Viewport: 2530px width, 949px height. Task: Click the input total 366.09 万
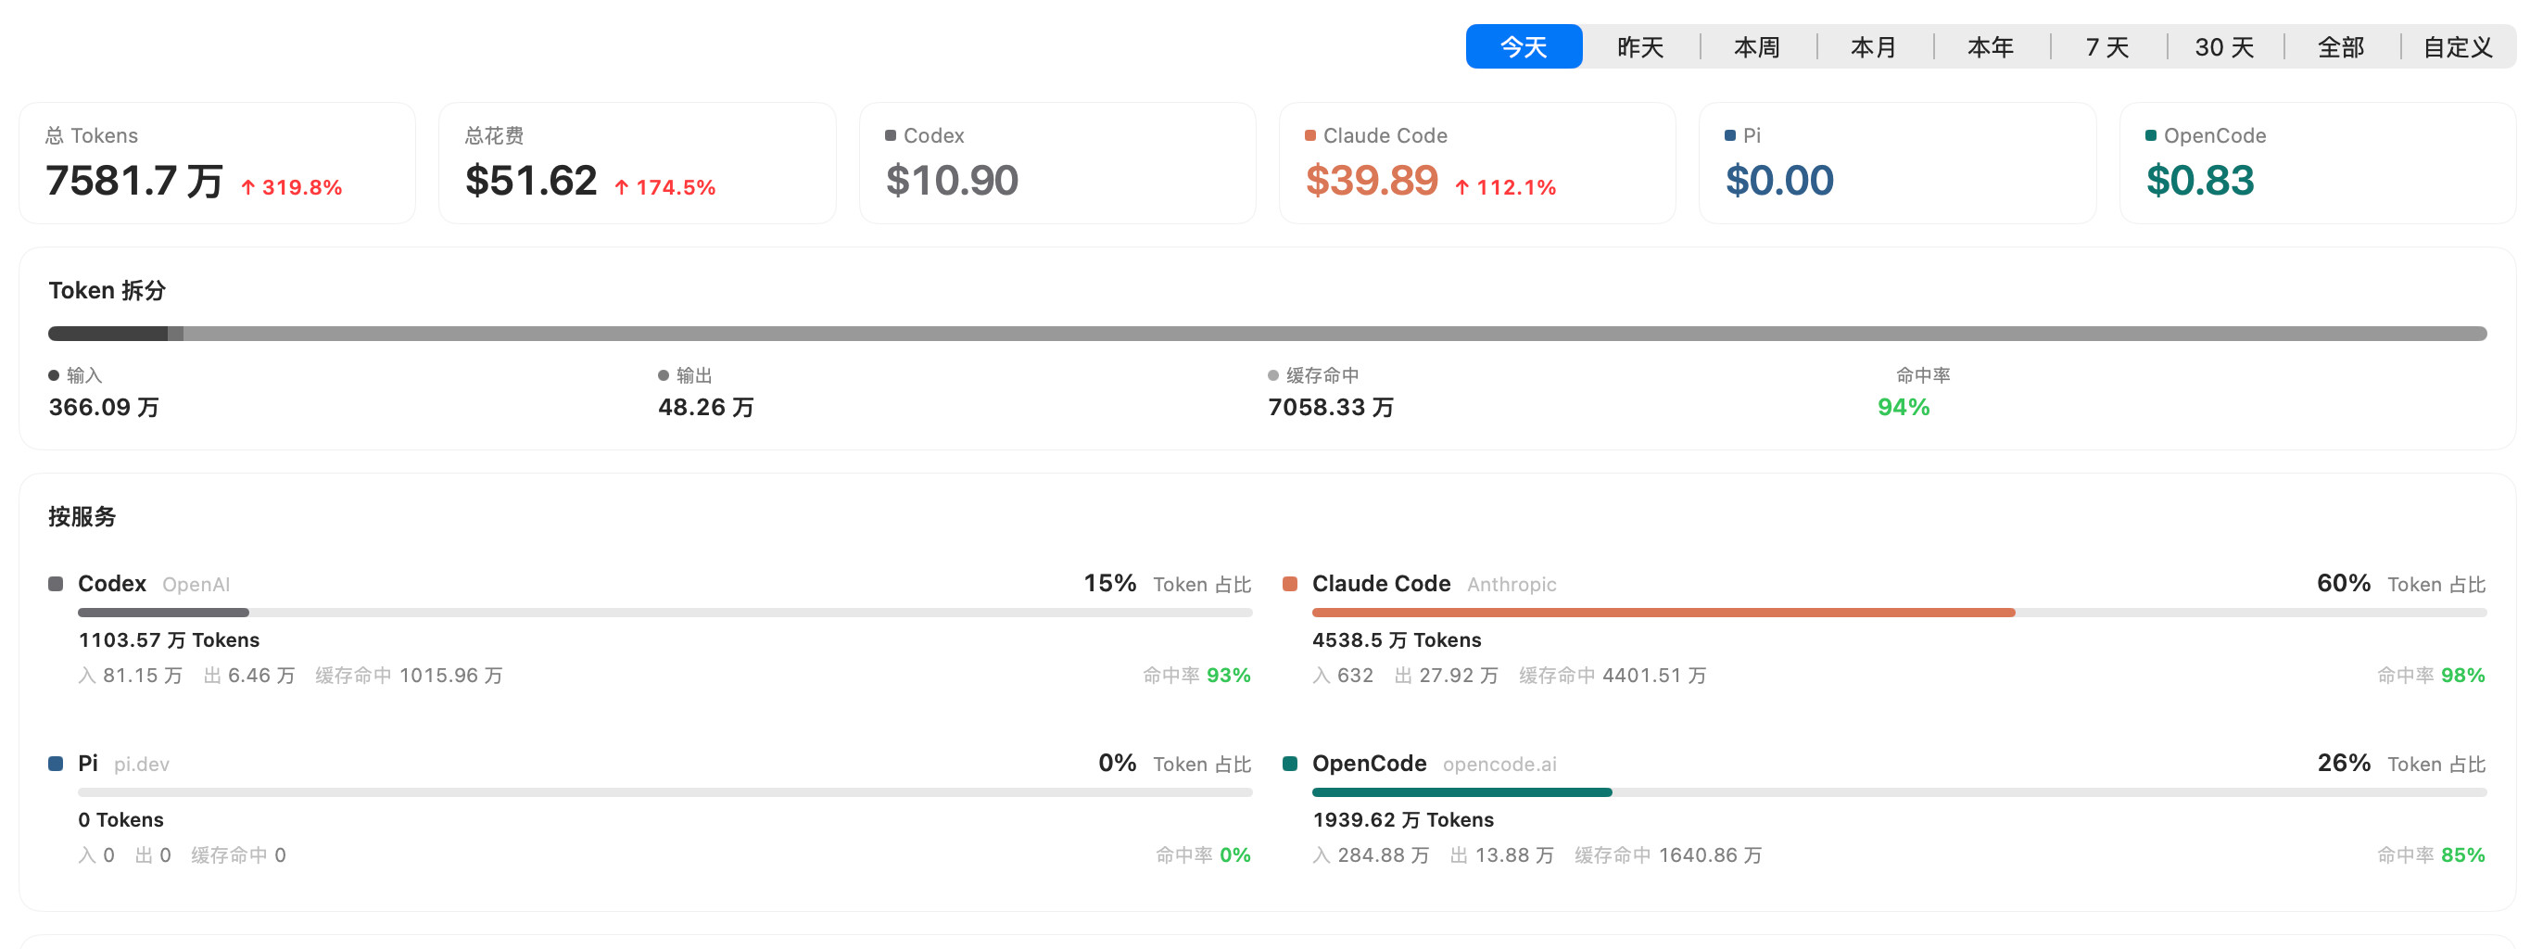click(104, 408)
